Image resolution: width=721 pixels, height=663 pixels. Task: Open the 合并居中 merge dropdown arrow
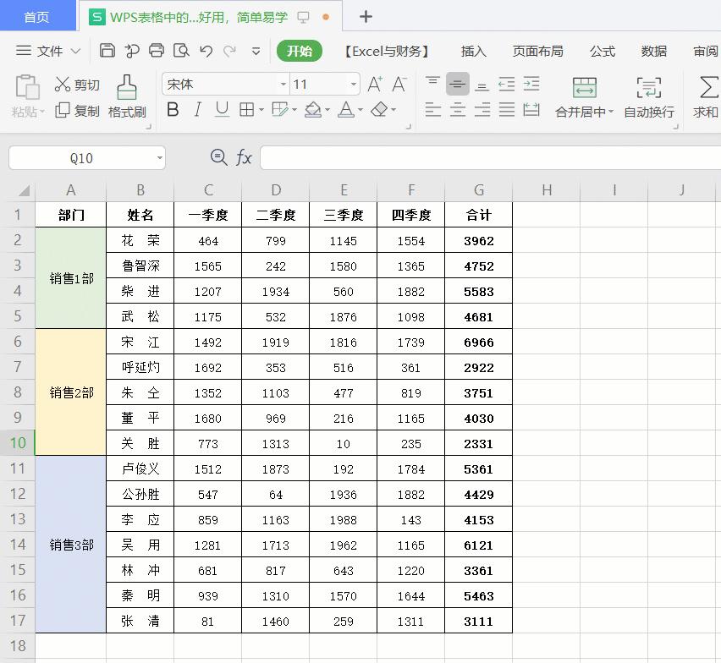(x=613, y=111)
